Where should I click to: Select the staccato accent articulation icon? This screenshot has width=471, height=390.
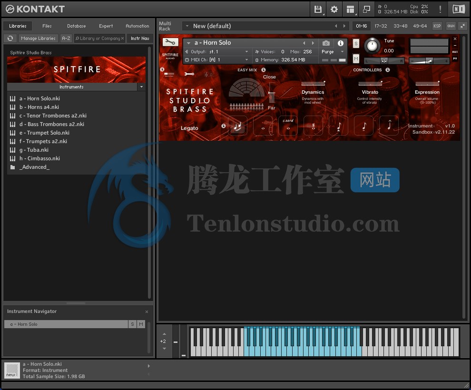click(339, 126)
